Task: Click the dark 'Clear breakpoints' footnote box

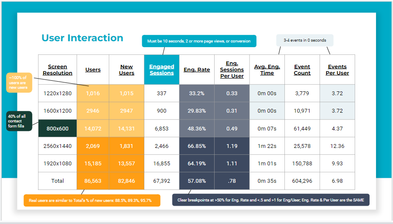Action: 270,200
